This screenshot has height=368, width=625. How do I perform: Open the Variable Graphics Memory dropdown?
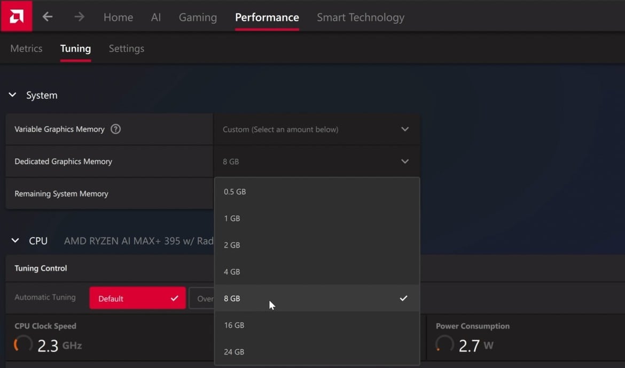coord(316,129)
